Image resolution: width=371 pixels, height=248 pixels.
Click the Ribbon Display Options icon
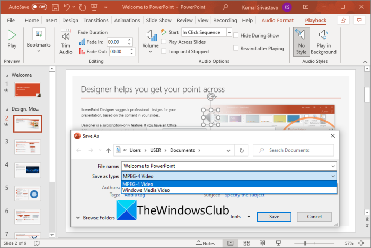(x=306, y=7)
